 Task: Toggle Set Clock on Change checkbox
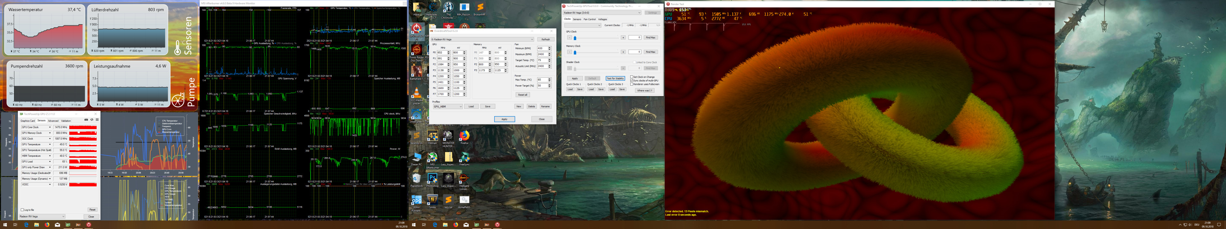click(x=632, y=77)
